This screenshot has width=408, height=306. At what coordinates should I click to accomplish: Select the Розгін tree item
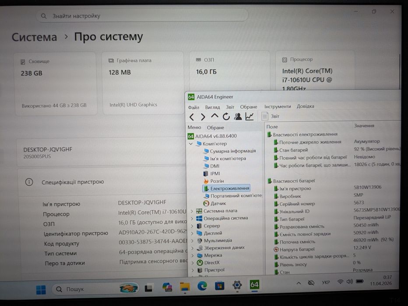point(214,181)
